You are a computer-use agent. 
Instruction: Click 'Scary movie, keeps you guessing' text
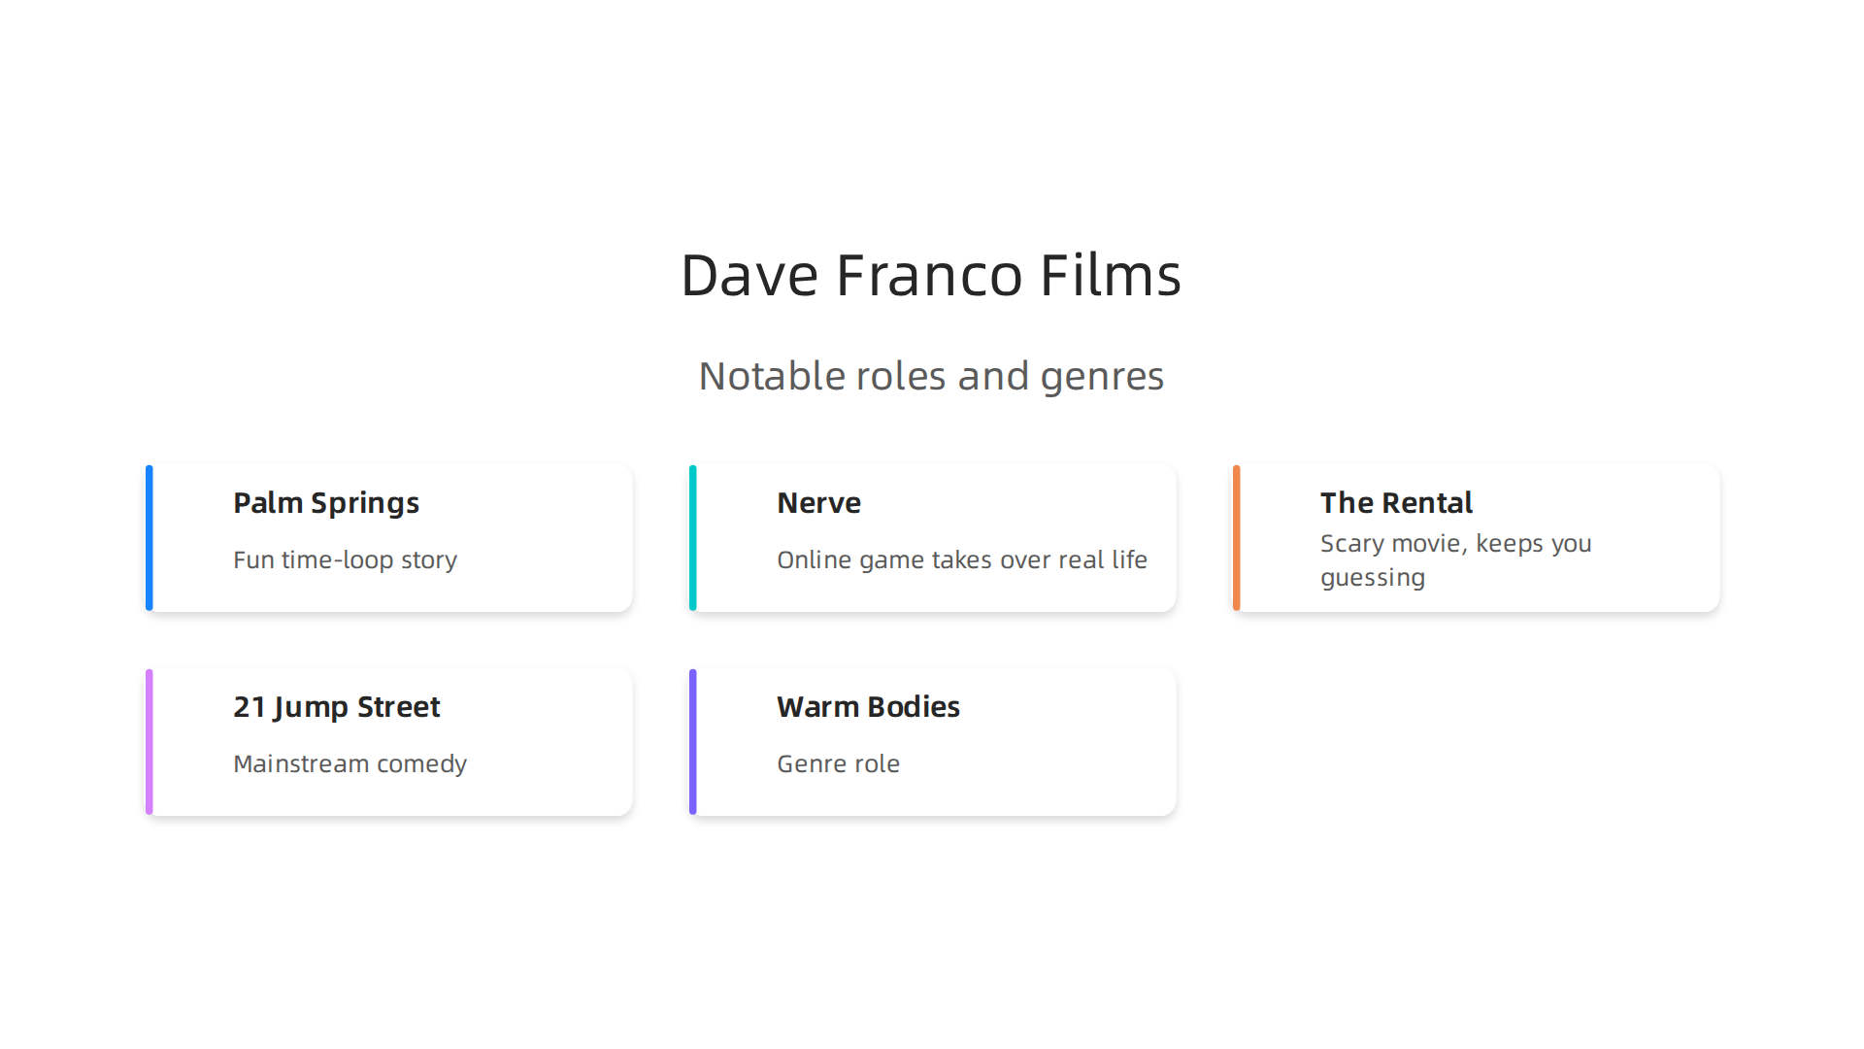[1455, 560]
